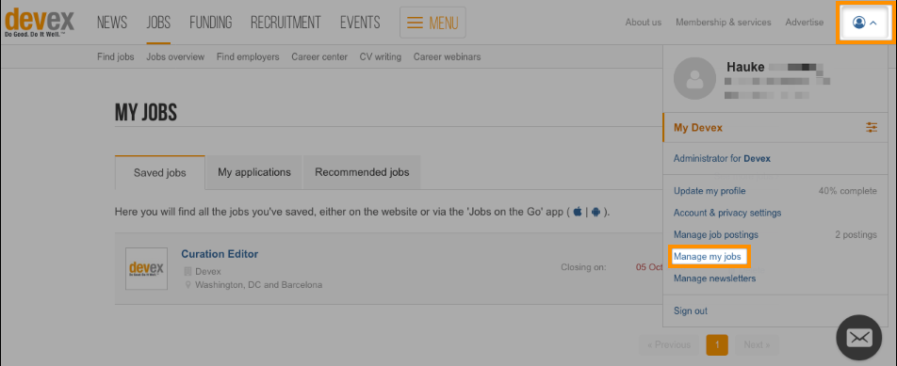Viewport: 897px width, 366px height.
Task: Select My Devex in dropdown
Action: click(x=698, y=128)
